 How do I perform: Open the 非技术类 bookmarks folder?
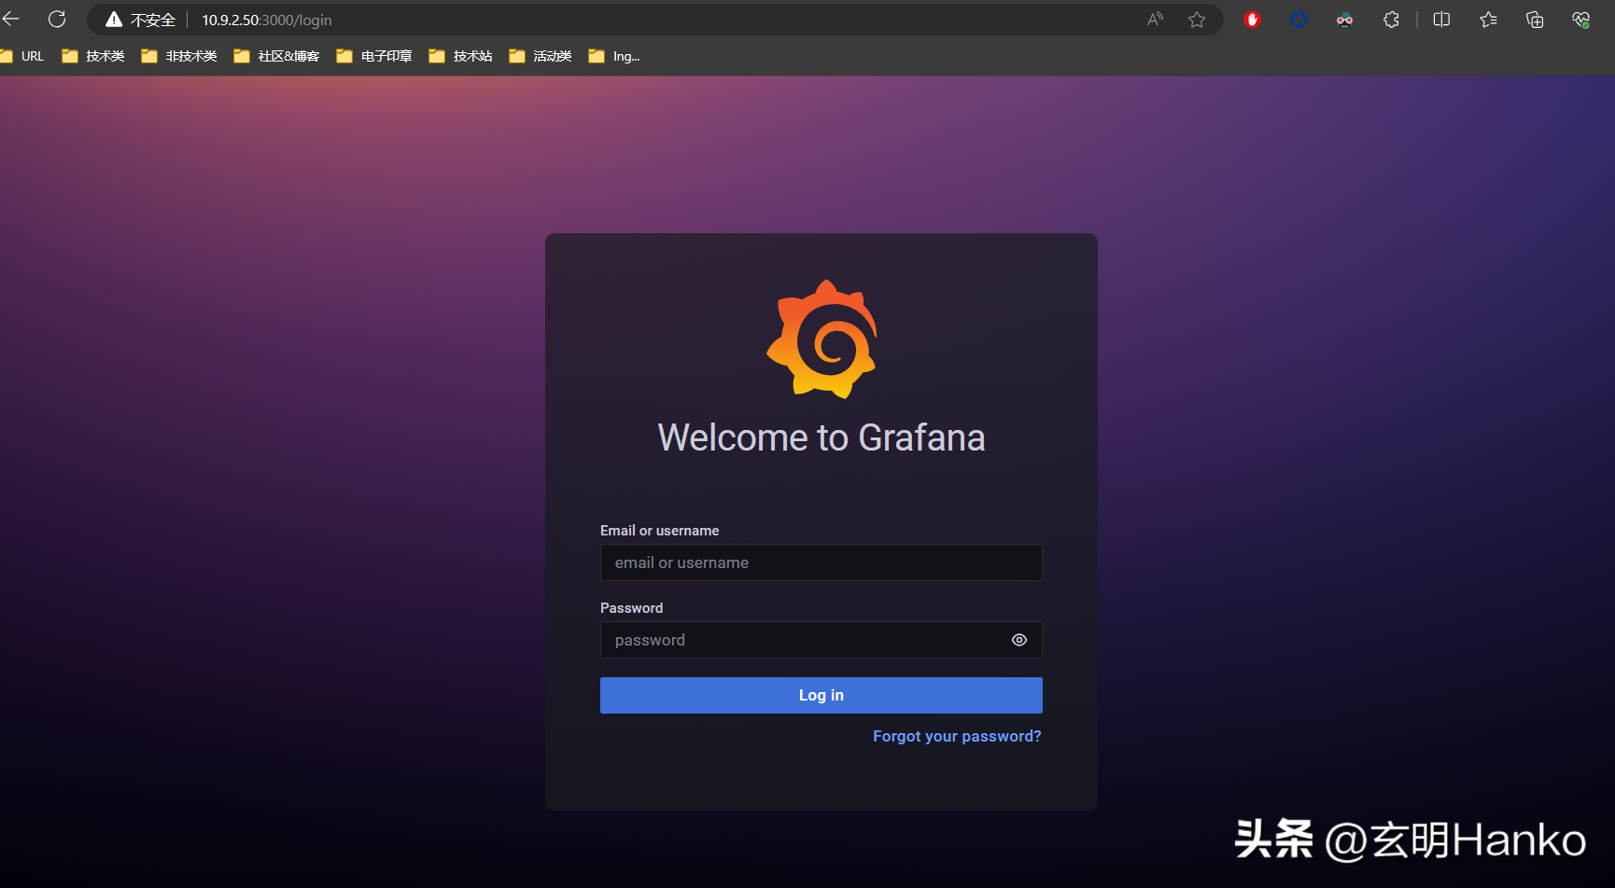[179, 56]
